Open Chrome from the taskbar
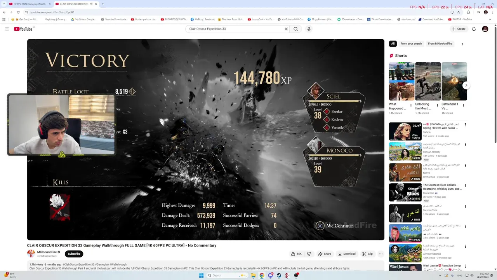This screenshot has height=280, width=497. click(262, 275)
